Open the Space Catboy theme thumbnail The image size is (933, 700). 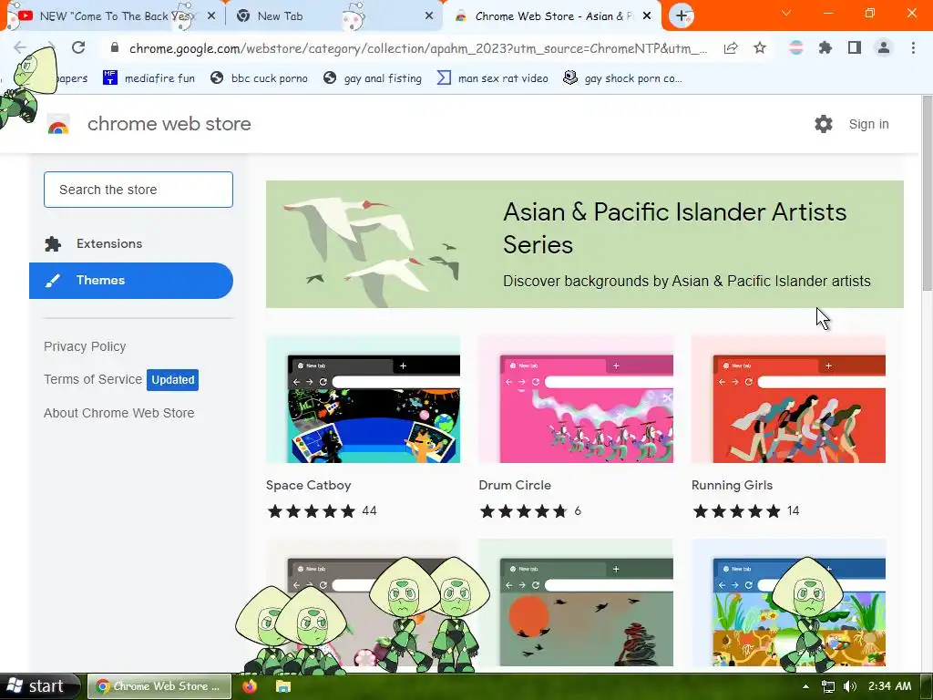coord(363,399)
